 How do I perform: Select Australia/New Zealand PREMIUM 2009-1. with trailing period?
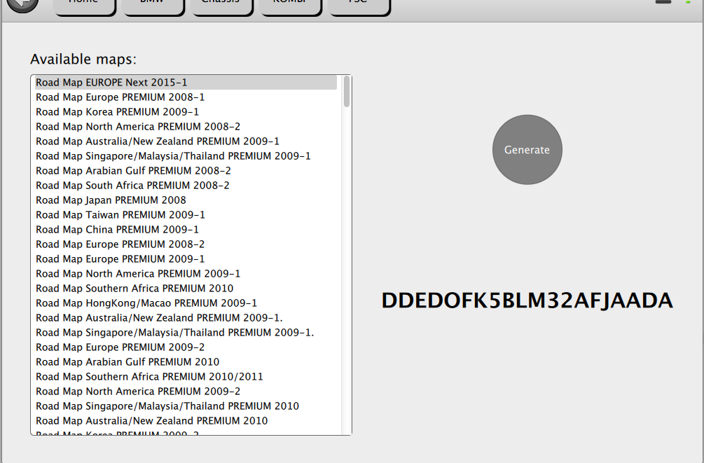pos(186,318)
